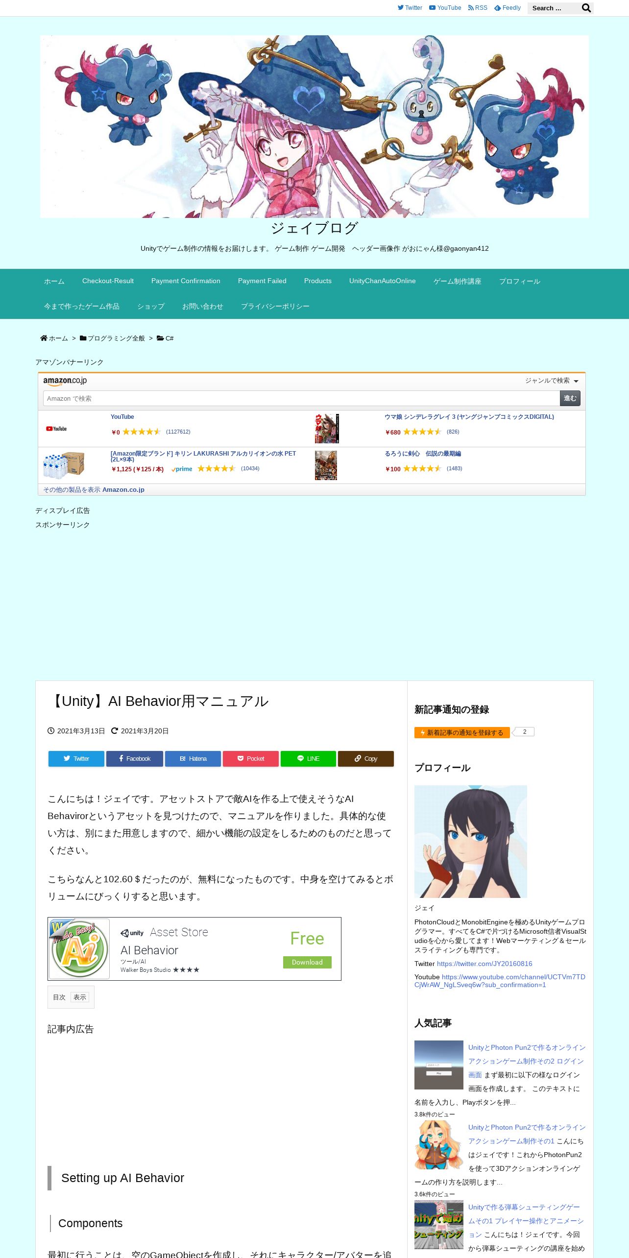Open the YouTube channel URL link
This screenshot has width=629, height=1258.
pos(500,981)
